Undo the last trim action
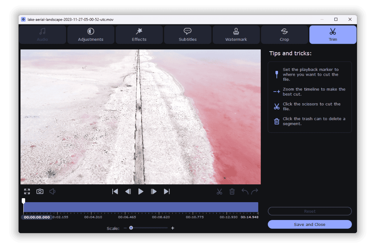The height and width of the screenshot is (248, 373). pyautogui.click(x=245, y=191)
